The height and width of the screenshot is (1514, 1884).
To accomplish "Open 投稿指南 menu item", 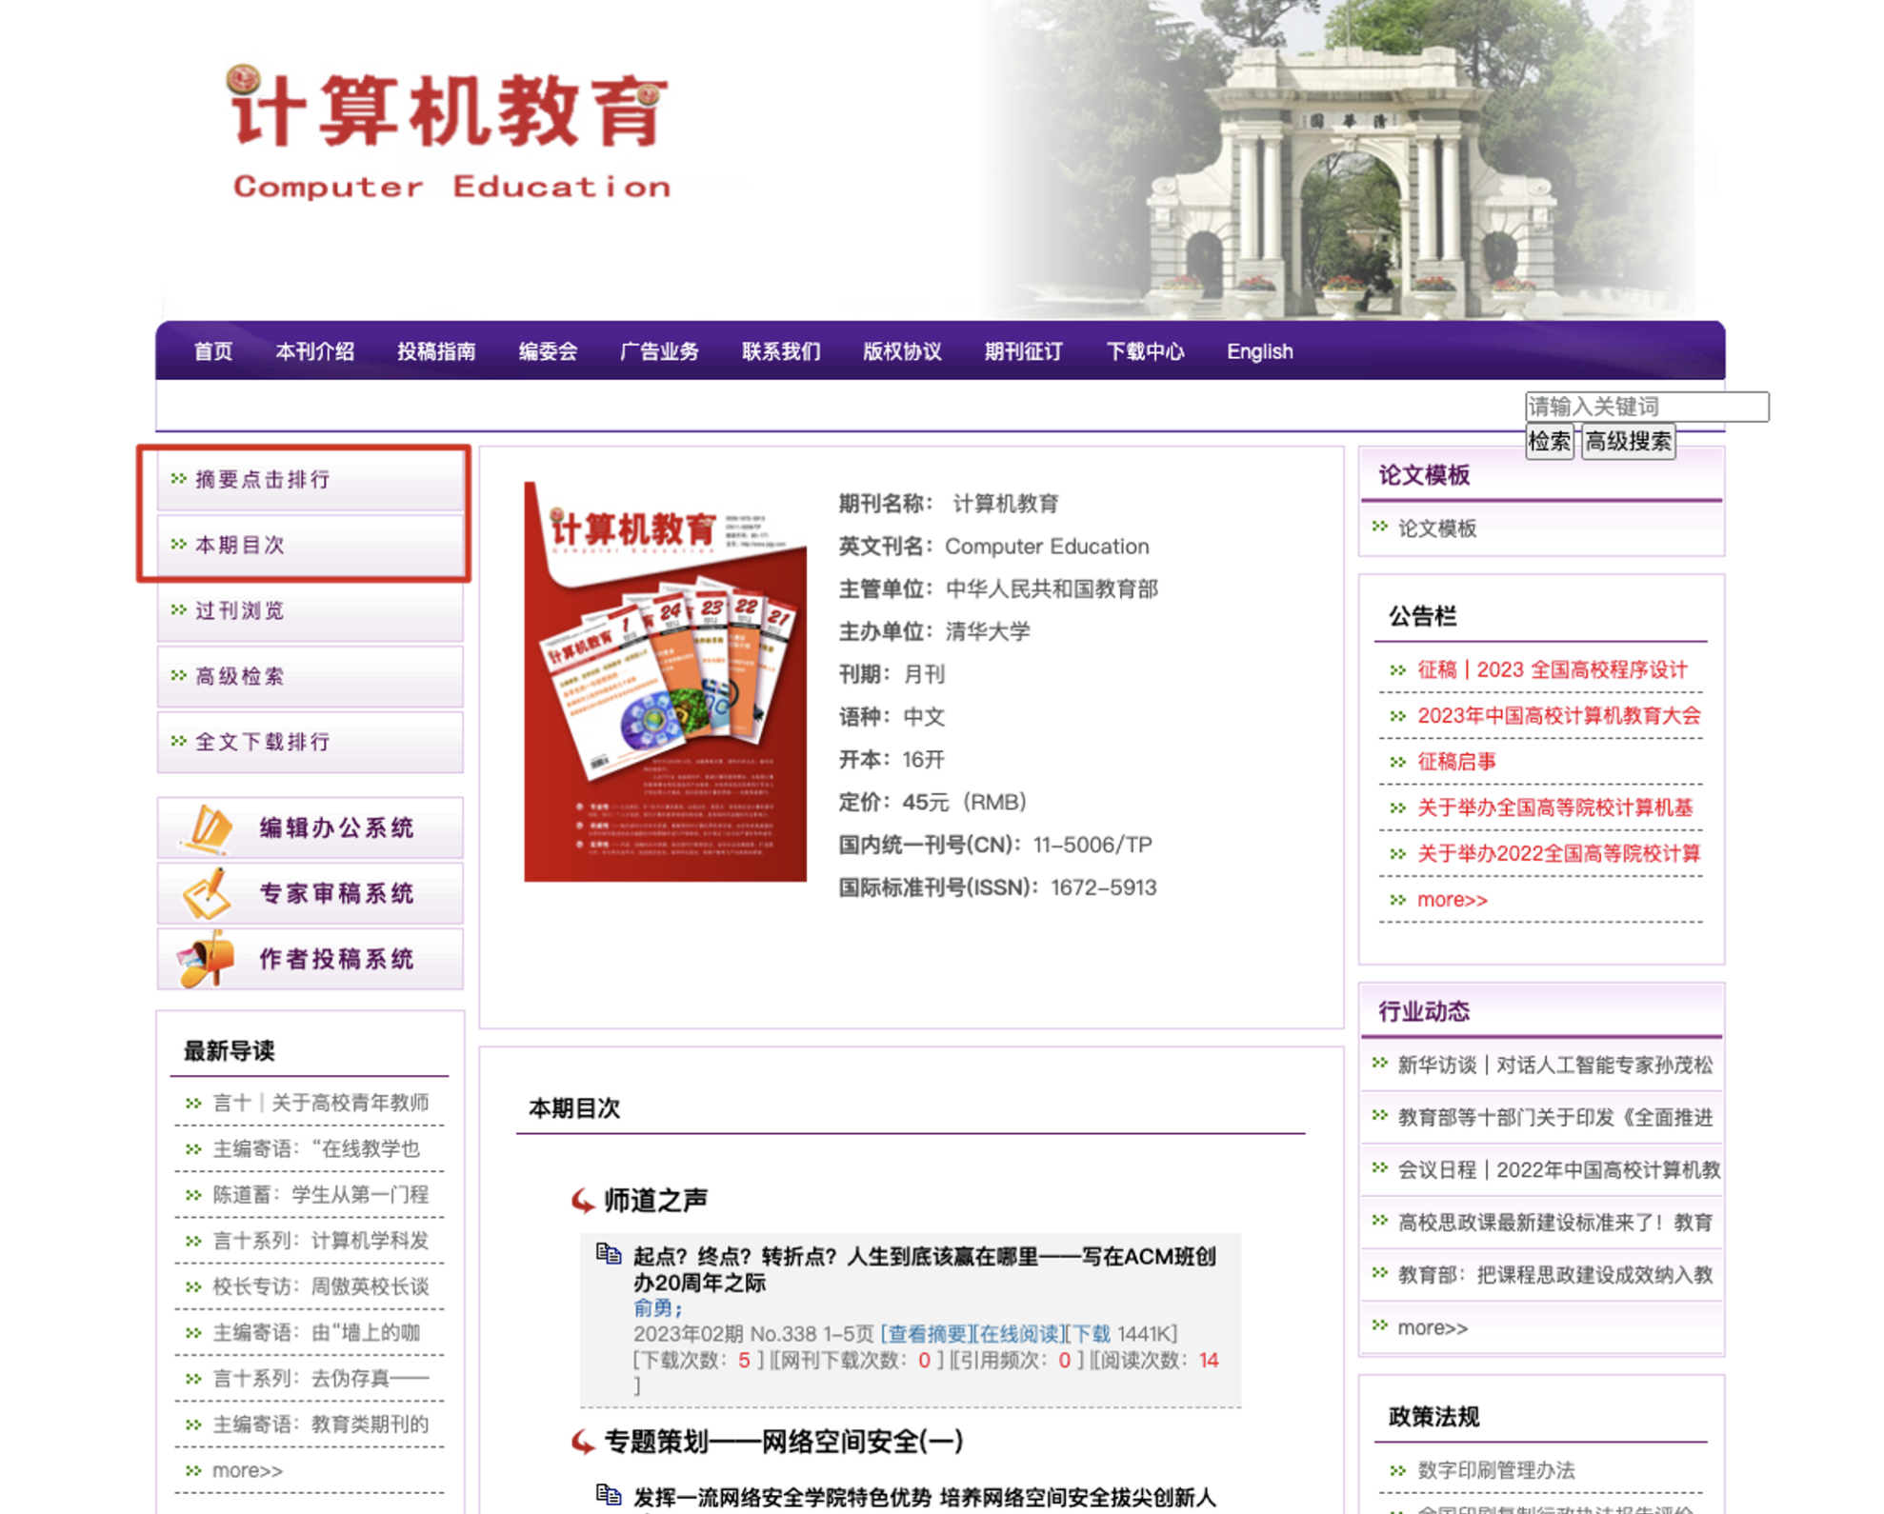I will (436, 351).
